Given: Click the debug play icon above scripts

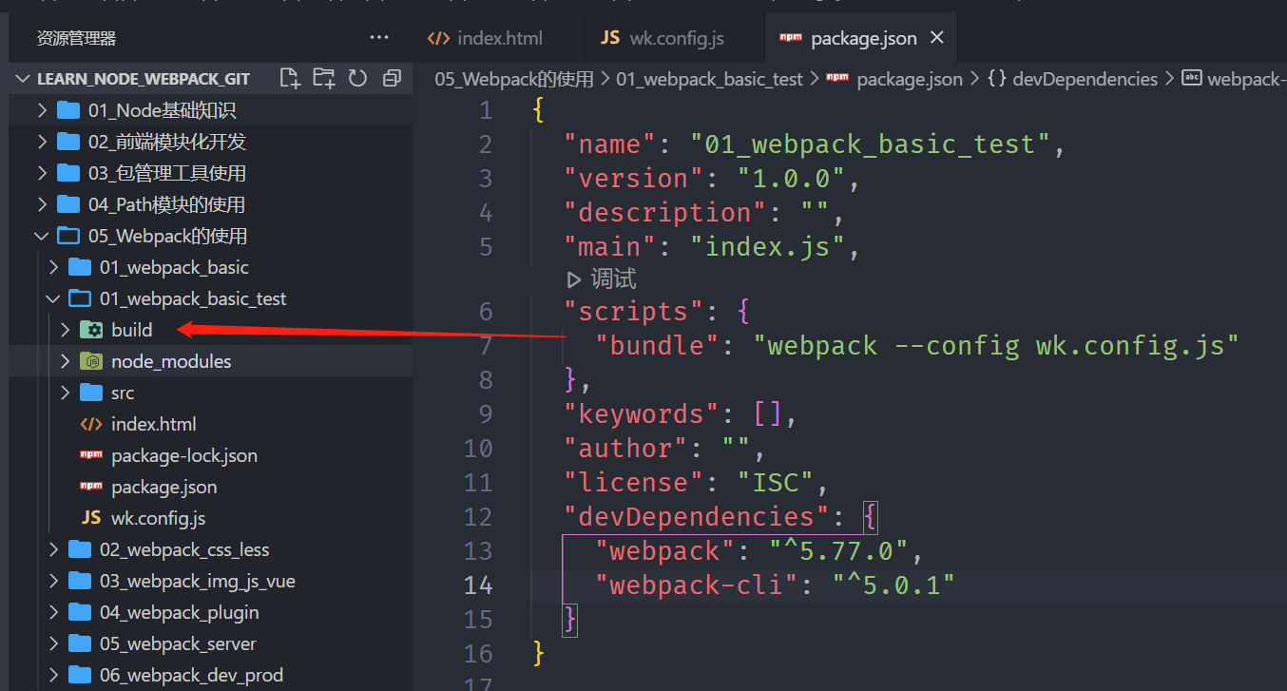Looking at the screenshot, I should pyautogui.click(x=574, y=279).
